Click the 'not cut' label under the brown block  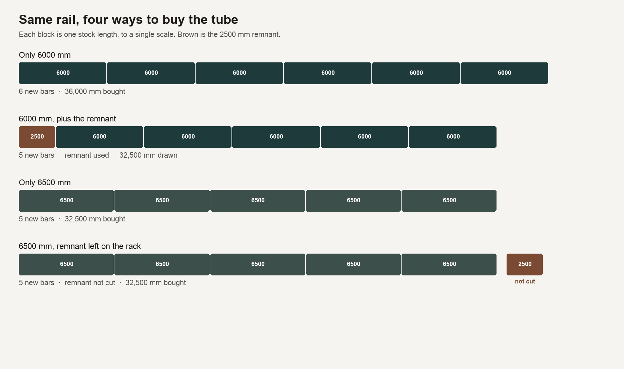(x=525, y=281)
